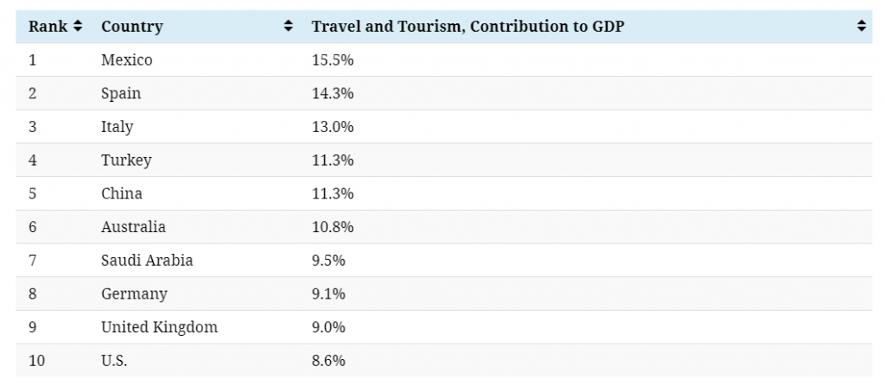Click the Country column sort arrows

[x=289, y=26]
